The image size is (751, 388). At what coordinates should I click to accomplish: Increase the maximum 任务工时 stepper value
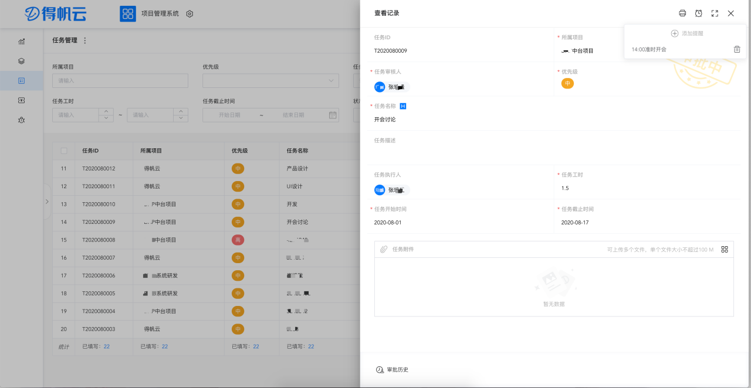[x=180, y=111]
